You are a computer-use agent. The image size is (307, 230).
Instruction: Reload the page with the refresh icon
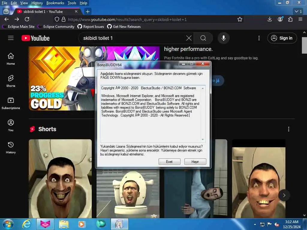point(27,19)
